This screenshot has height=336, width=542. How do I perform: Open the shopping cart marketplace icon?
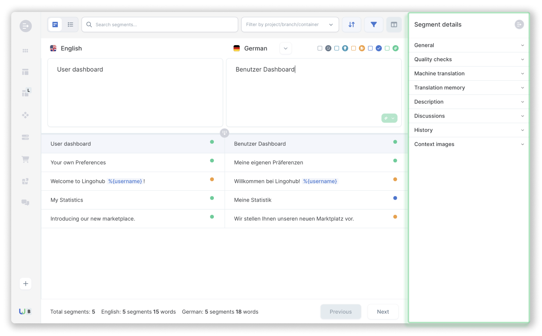click(x=25, y=159)
